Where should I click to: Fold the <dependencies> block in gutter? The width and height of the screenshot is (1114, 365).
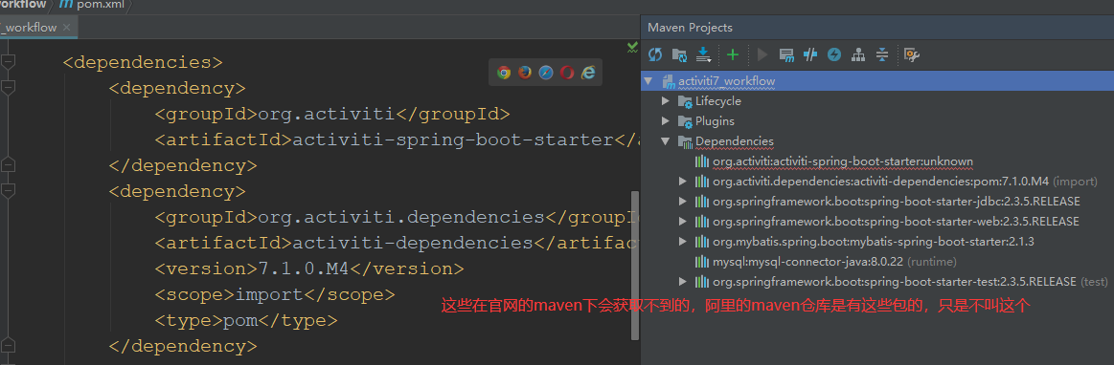click(x=8, y=62)
